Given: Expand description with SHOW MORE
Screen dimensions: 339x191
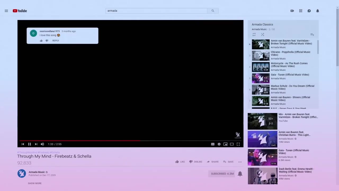Looking at the screenshot, I should (x=35, y=183).
